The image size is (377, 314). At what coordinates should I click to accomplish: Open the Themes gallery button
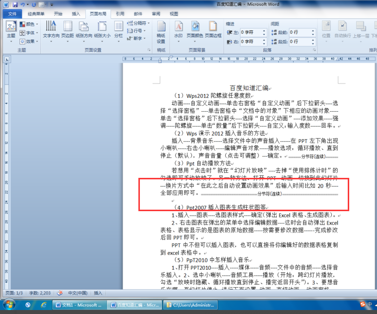click(x=11, y=31)
